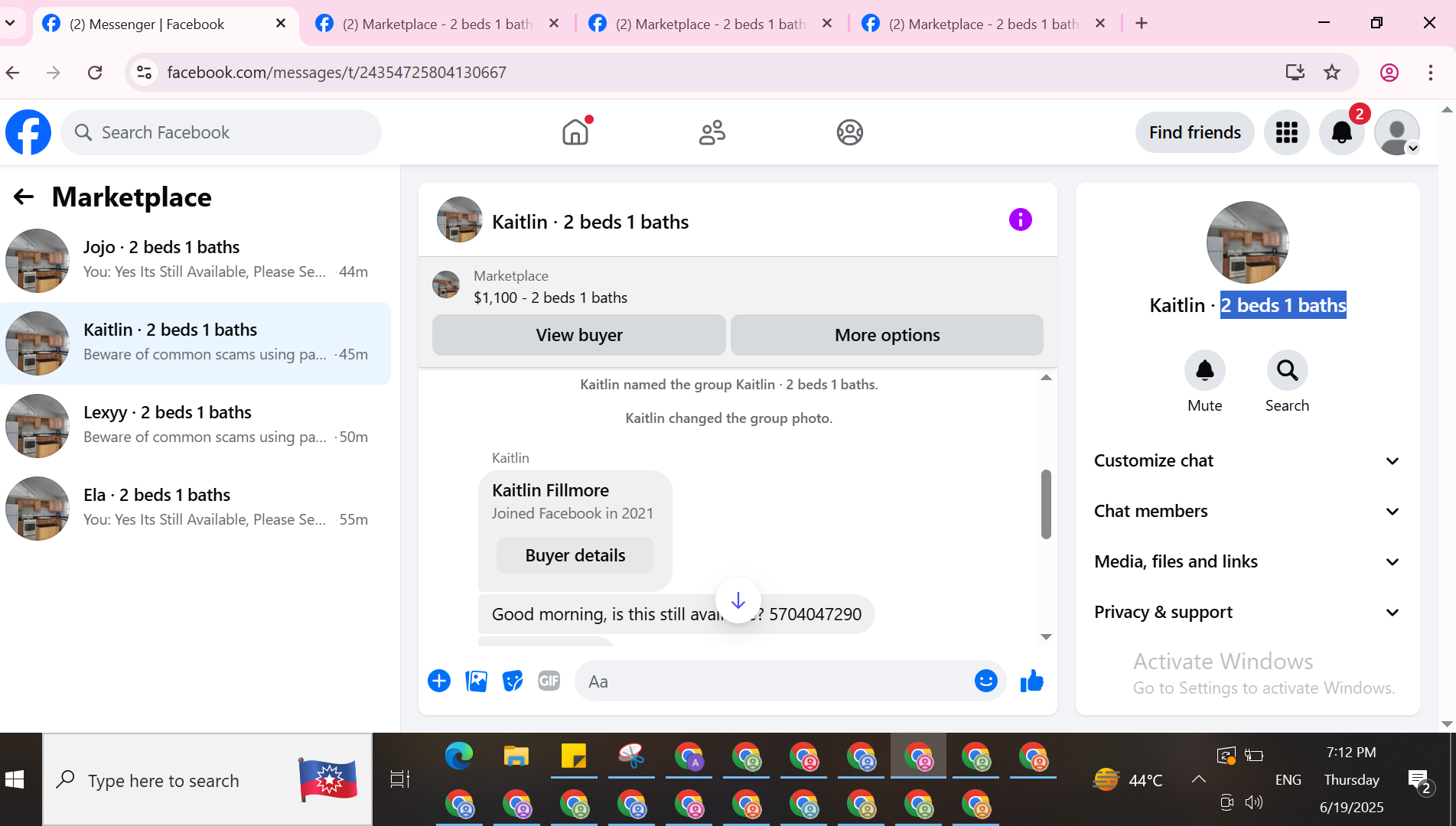Screen dimensions: 1456x826
Task: Click the Find friends button
Action: click(x=1194, y=132)
